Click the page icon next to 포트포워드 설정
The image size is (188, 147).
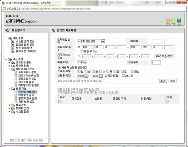16,72
